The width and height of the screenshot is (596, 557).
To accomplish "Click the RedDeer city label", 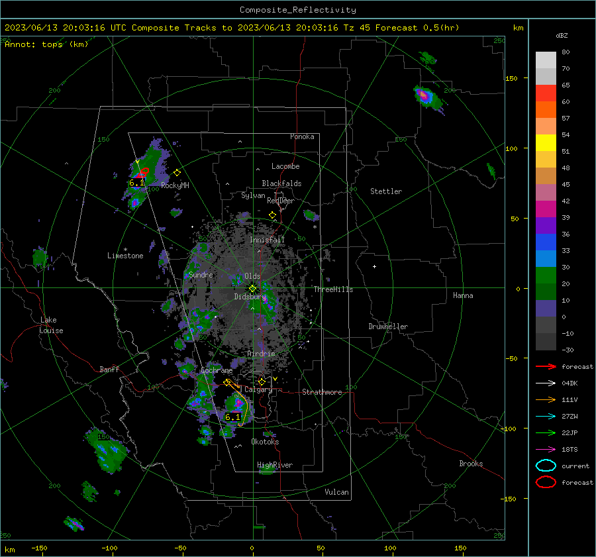I will (x=281, y=201).
